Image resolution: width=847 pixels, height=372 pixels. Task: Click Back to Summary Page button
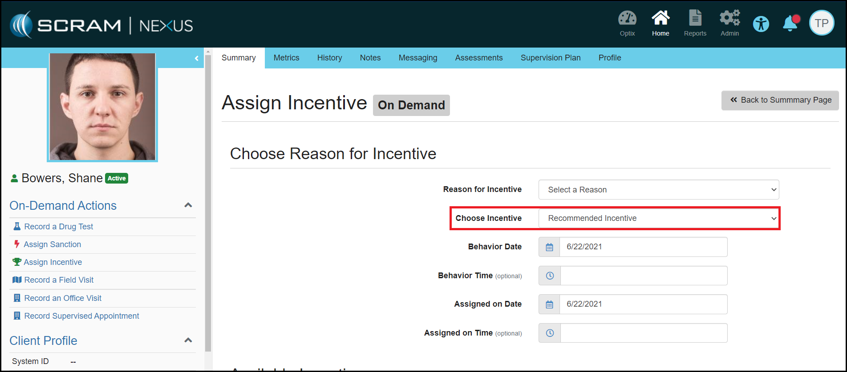click(x=780, y=100)
